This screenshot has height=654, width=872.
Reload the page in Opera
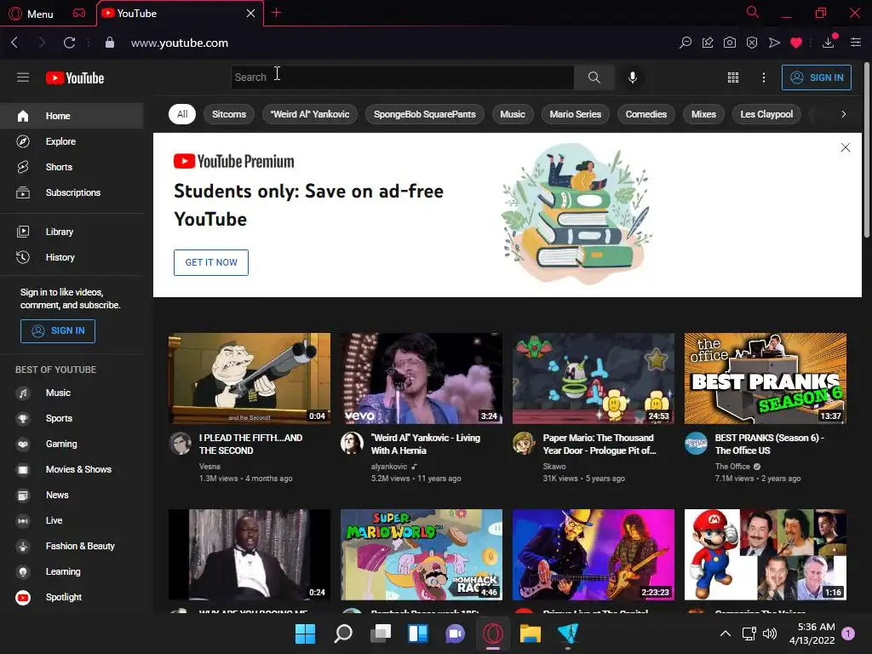point(69,43)
